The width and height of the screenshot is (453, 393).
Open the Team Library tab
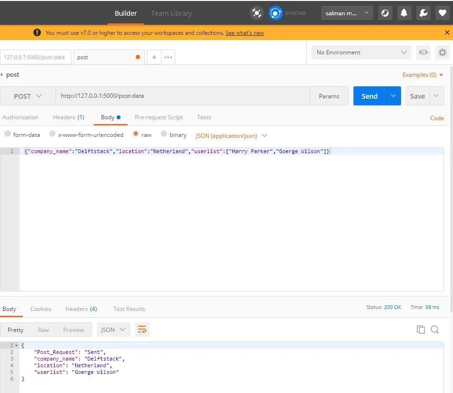(171, 13)
